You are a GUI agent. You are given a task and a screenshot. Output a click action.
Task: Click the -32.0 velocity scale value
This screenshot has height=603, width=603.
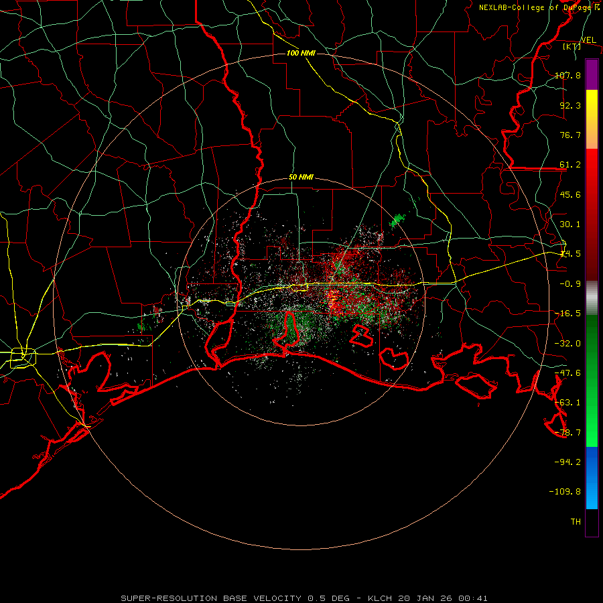pos(567,344)
